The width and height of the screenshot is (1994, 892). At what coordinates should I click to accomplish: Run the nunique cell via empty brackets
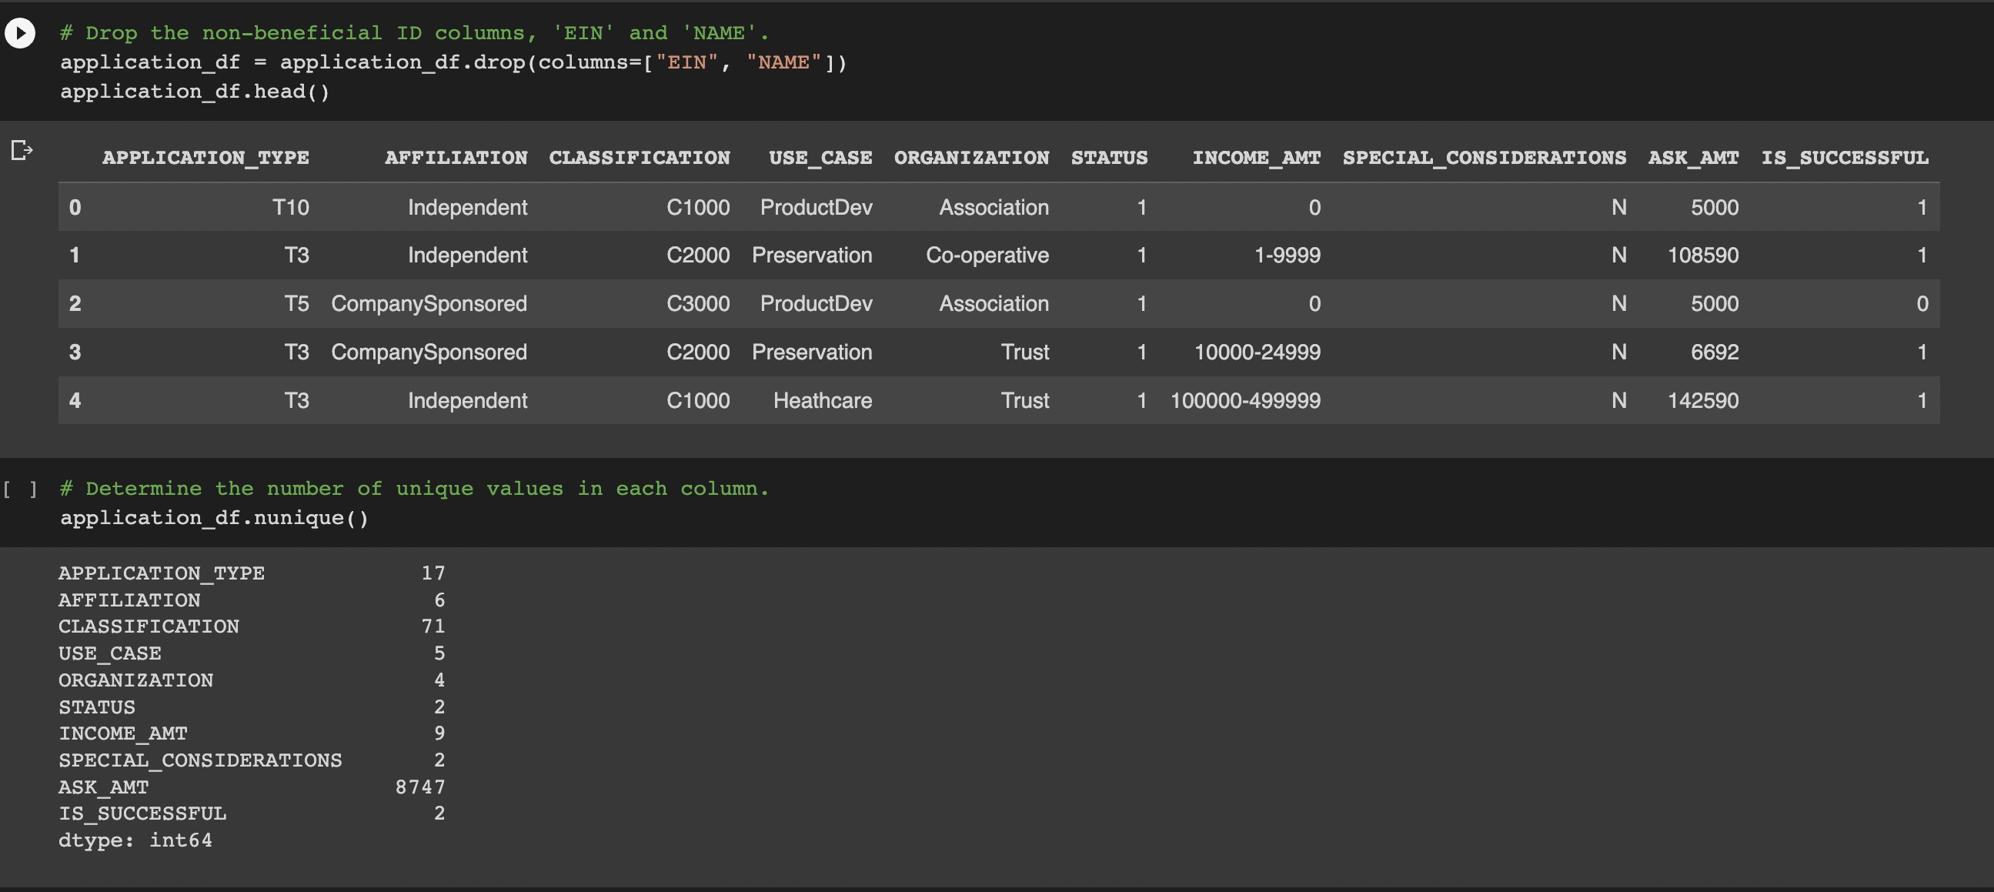click(x=20, y=489)
